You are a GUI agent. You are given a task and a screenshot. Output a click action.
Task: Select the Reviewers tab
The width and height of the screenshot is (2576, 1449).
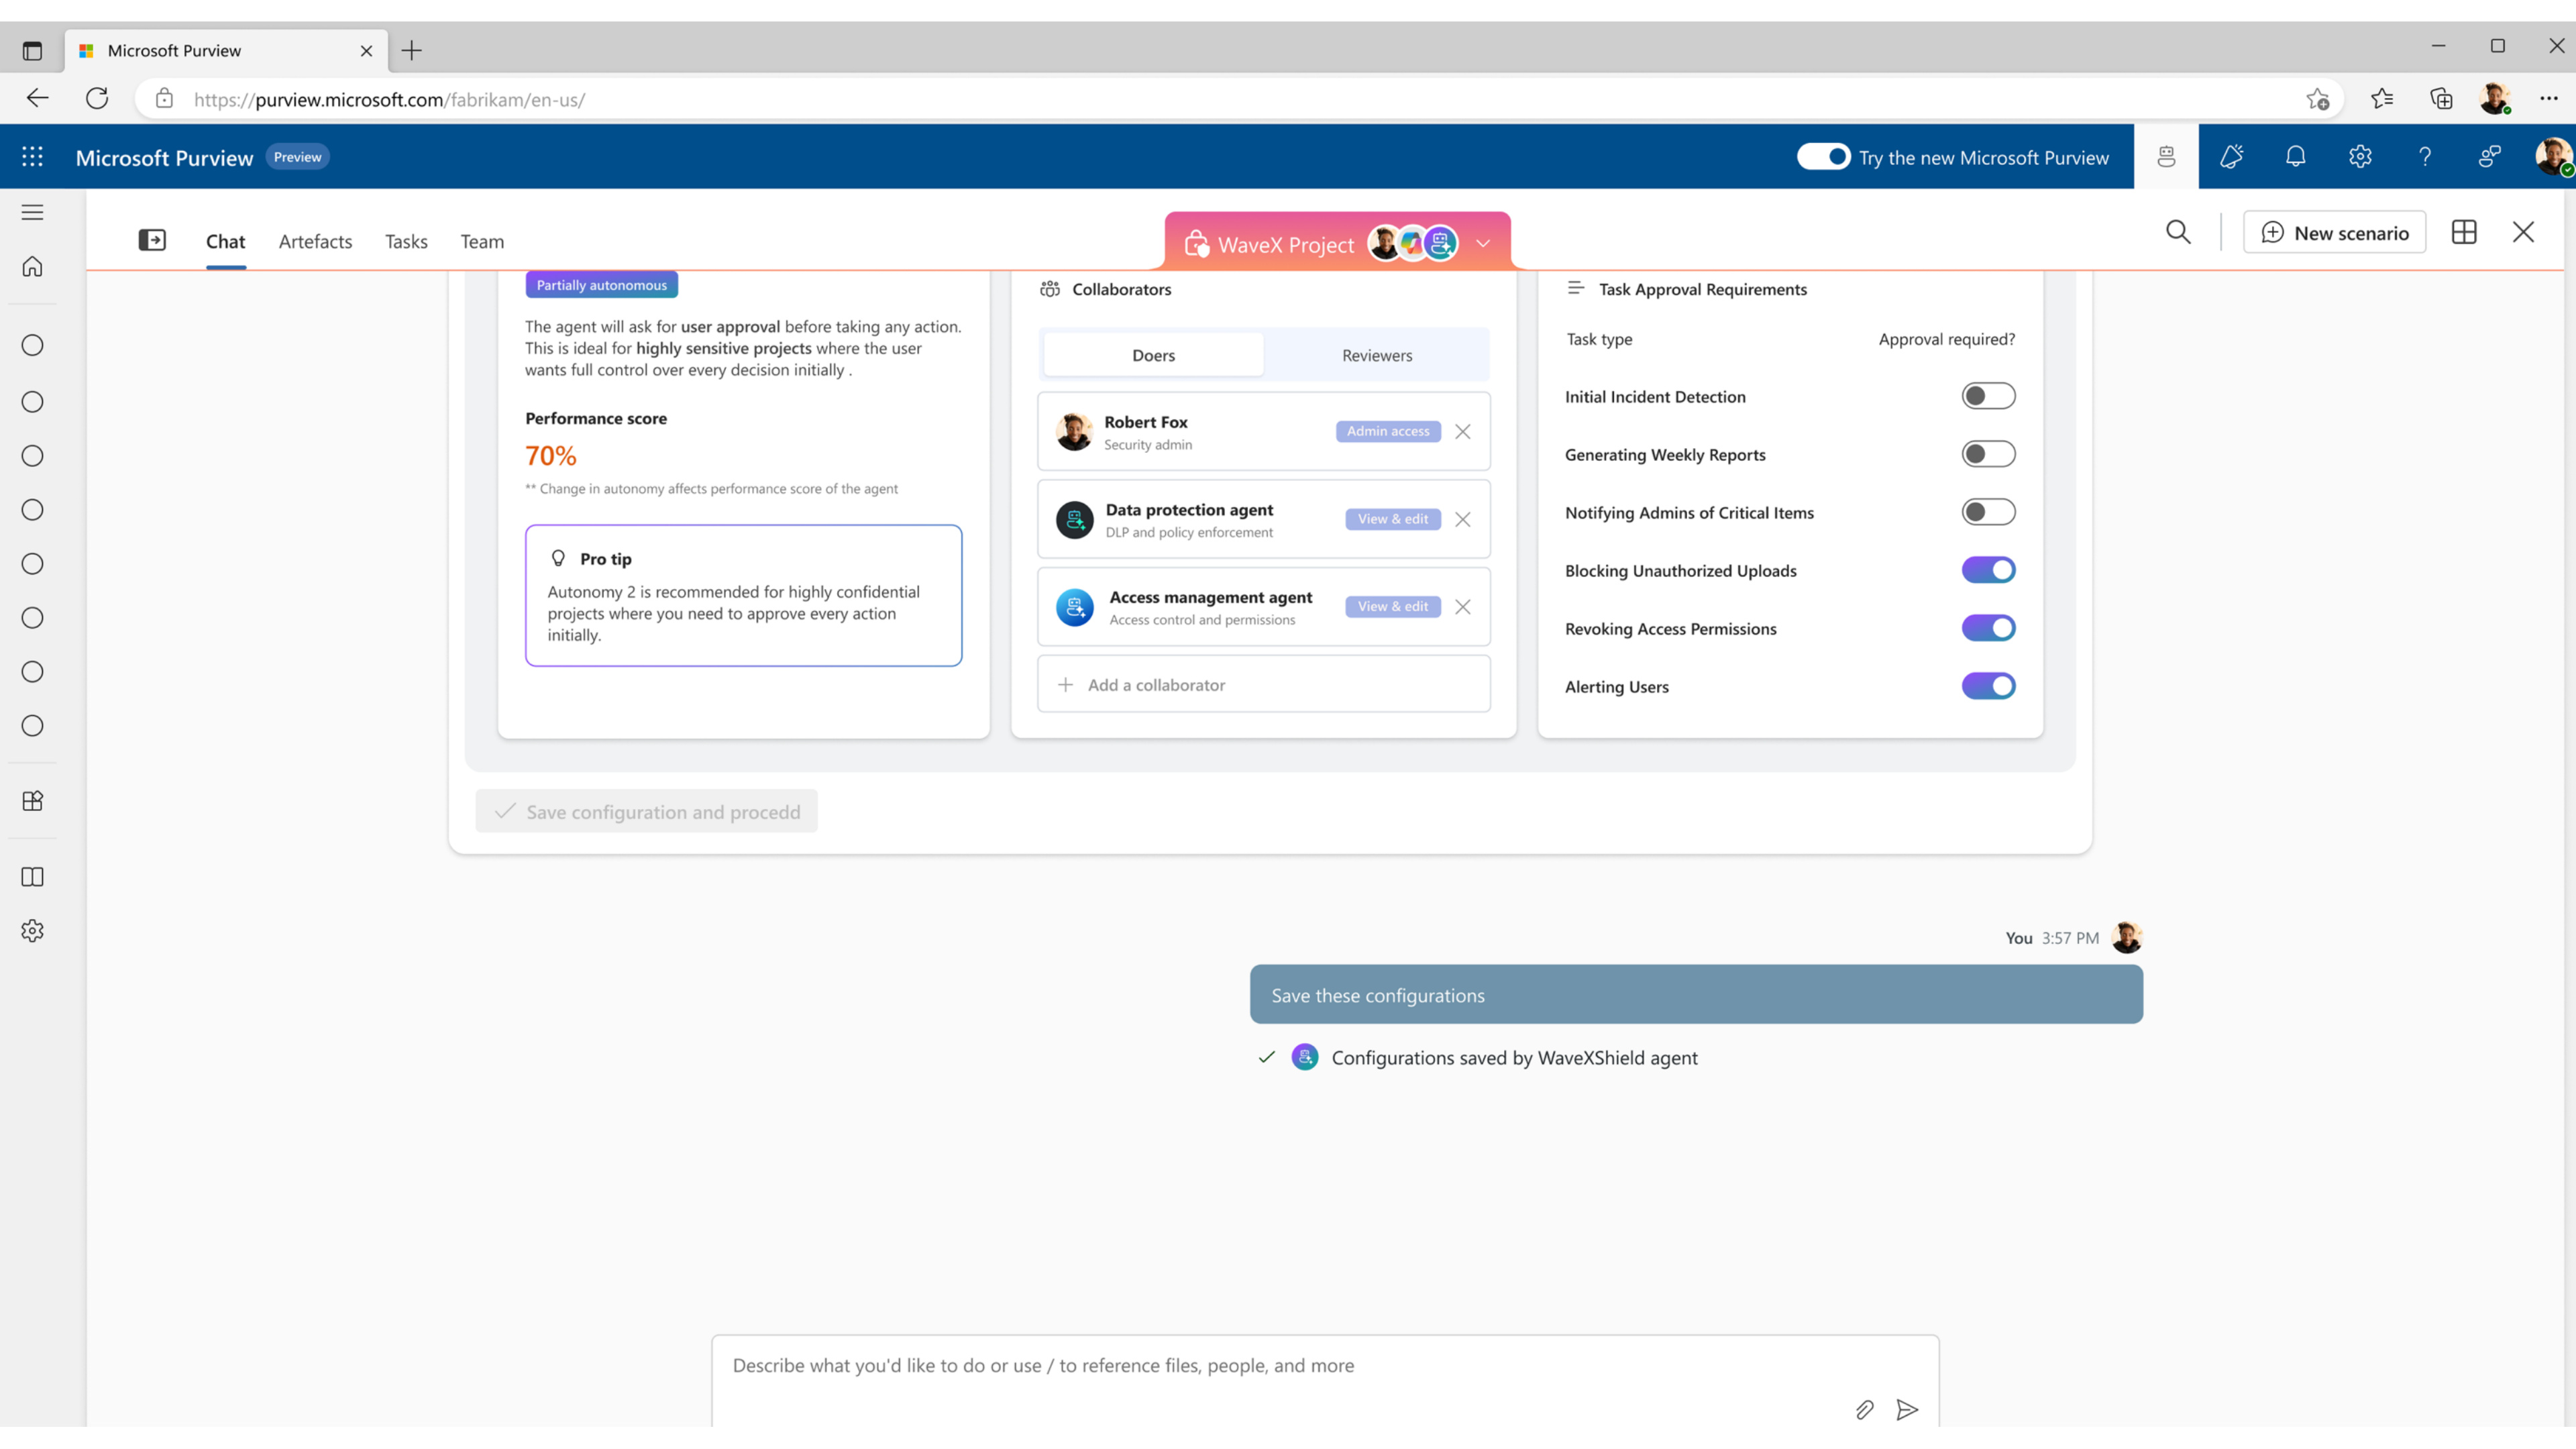(1376, 355)
